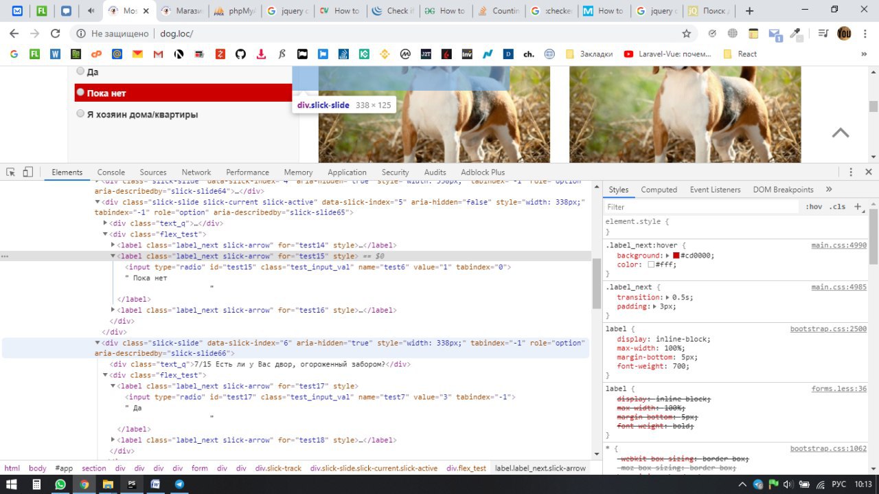The height and width of the screenshot is (494, 879).
Task: Click the white #fff color swatch
Action: pos(651,265)
